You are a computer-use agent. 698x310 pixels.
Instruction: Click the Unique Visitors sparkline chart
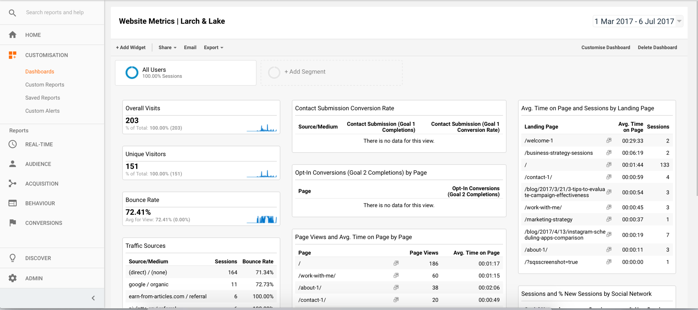(262, 174)
